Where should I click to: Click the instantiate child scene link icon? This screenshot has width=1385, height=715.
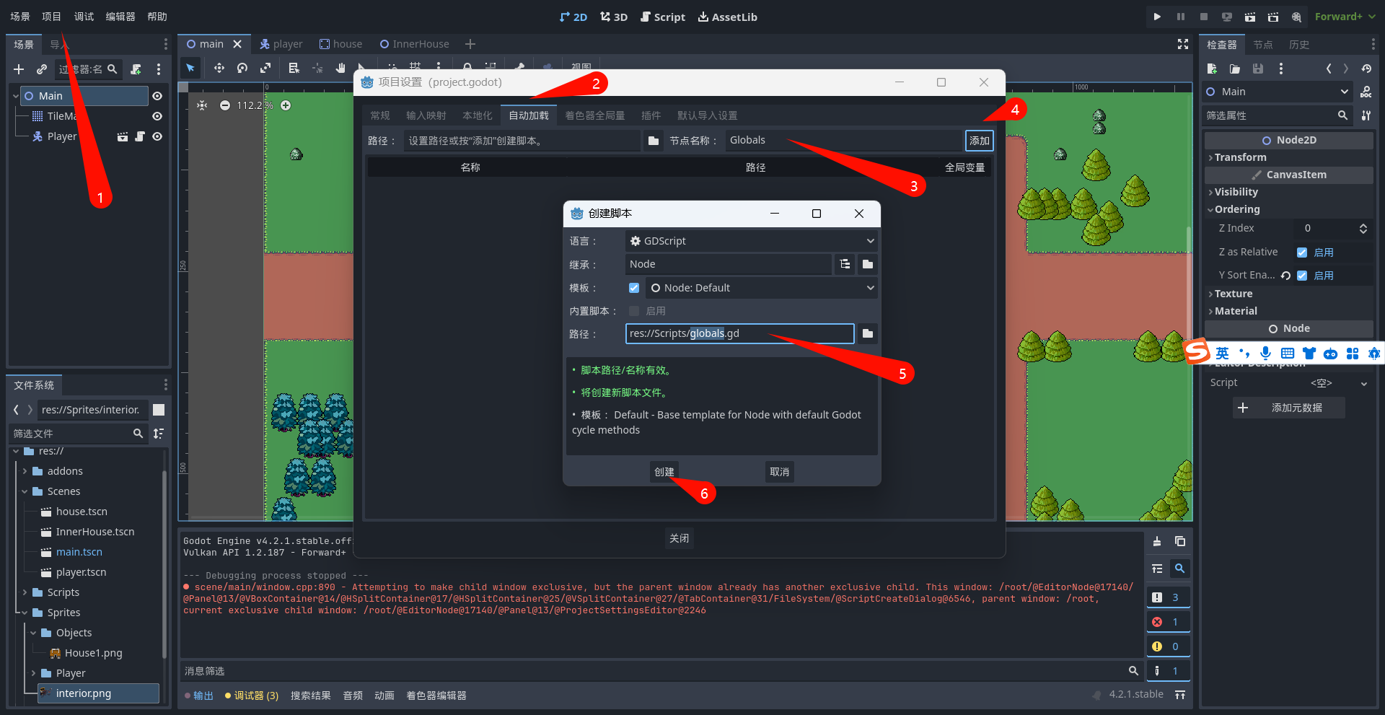[x=42, y=69]
